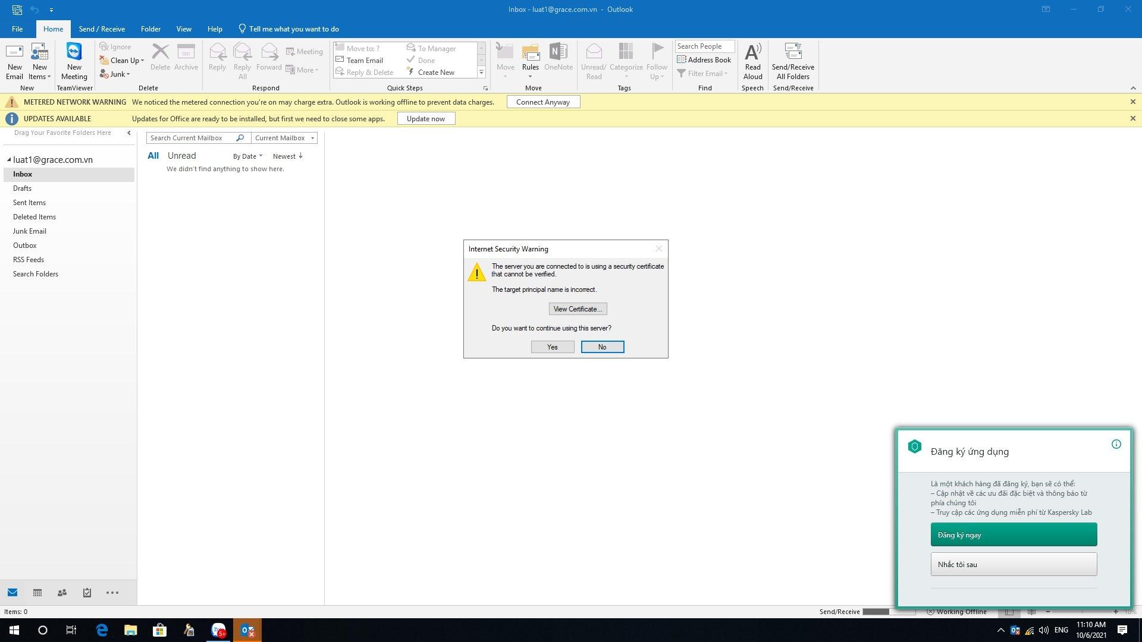1142x642 pixels.
Task: Send item to OneNote
Action: tap(558, 57)
